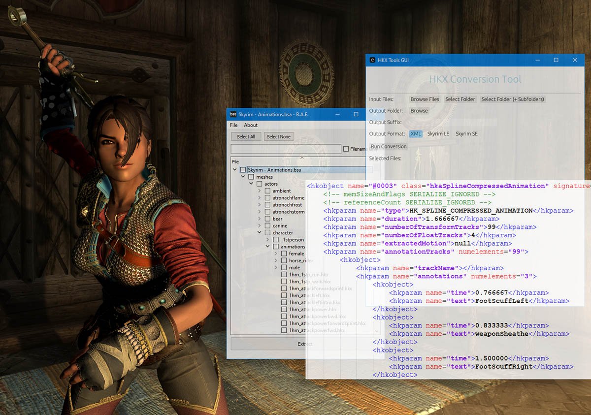Tick the canine folder checkbox

point(267,225)
